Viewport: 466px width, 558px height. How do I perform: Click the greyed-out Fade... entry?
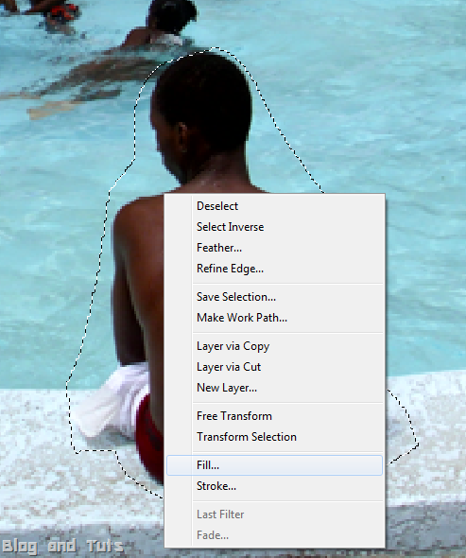274,535
